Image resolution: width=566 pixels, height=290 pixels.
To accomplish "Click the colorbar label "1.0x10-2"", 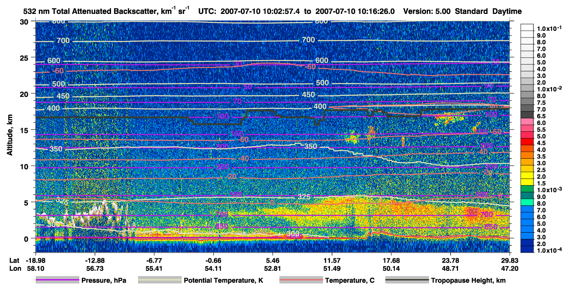I will coord(549,89).
